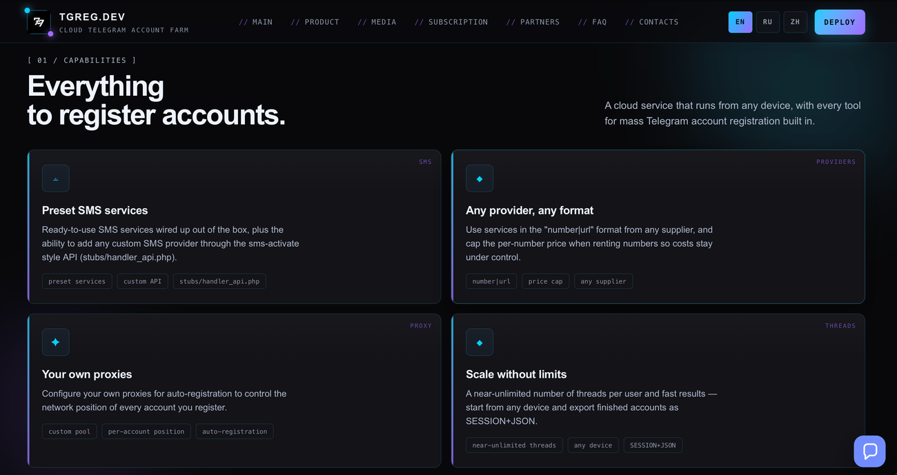This screenshot has width=897, height=475.
Task: Click the Any provider, any format diamond icon
Action: click(480, 179)
